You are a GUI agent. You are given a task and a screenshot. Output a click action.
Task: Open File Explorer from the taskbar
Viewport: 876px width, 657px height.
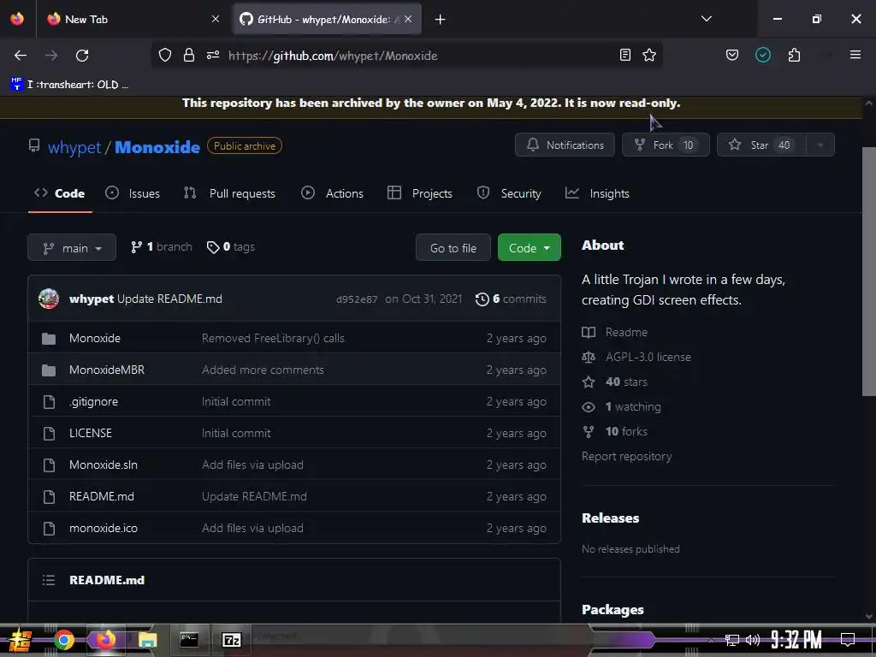tap(147, 640)
